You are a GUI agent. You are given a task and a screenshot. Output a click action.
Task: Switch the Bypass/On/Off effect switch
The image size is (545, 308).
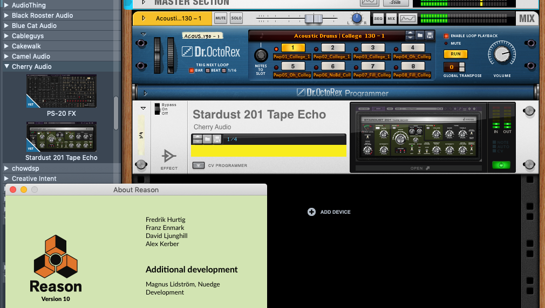click(157, 109)
